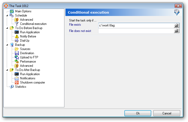Collapse the Schedule tree node
Viewport: 188px width, 122px height.
(7, 15)
